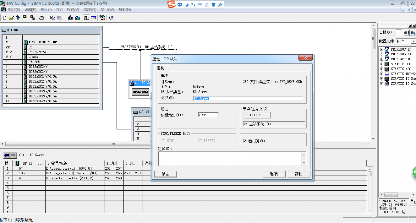This screenshot has width=416, height=223.
Task: Click the 帮助 button in the dialog
Action: (299, 174)
